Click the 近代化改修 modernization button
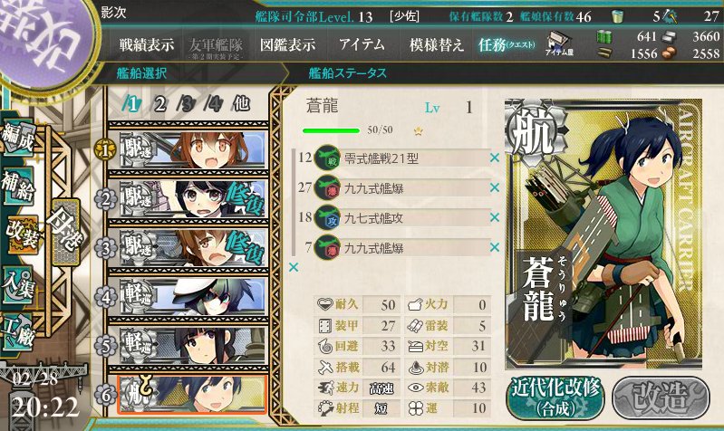 (x=555, y=397)
